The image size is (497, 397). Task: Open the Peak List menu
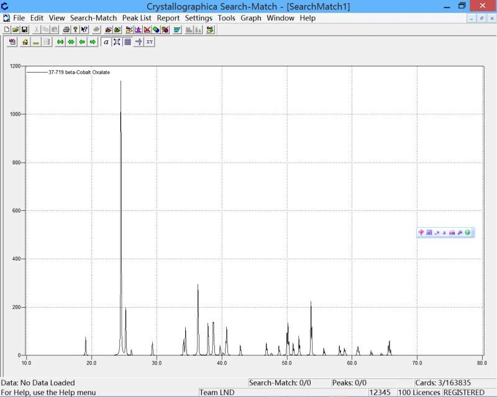pyautogui.click(x=137, y=18)
